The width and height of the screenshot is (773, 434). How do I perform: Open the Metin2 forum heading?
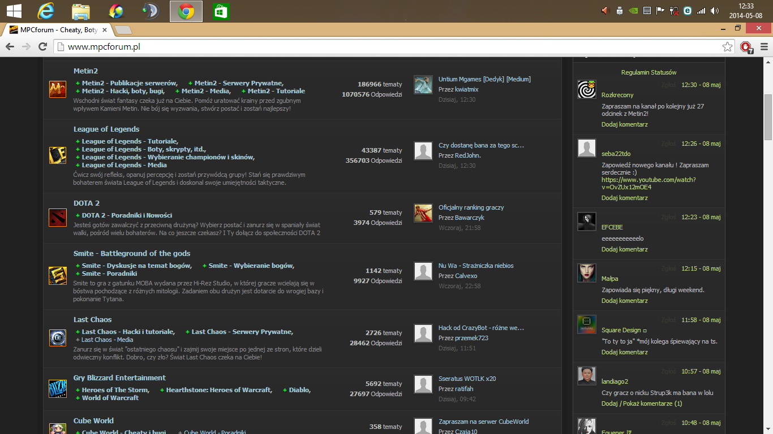tap(86, 71)
